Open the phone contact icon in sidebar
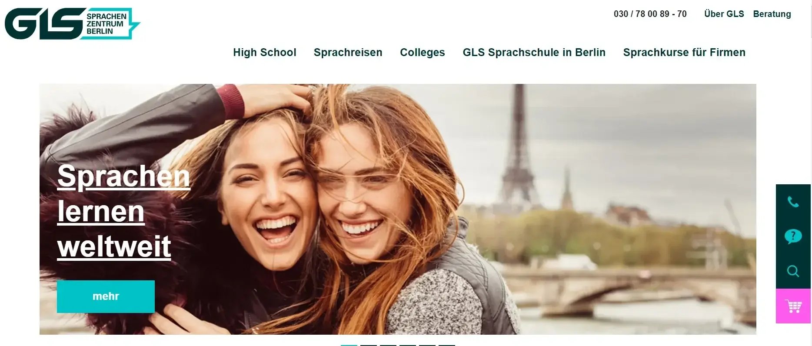The height and width of the screenshot is (346, 812). pyautogui.click(x=793, y=202)
